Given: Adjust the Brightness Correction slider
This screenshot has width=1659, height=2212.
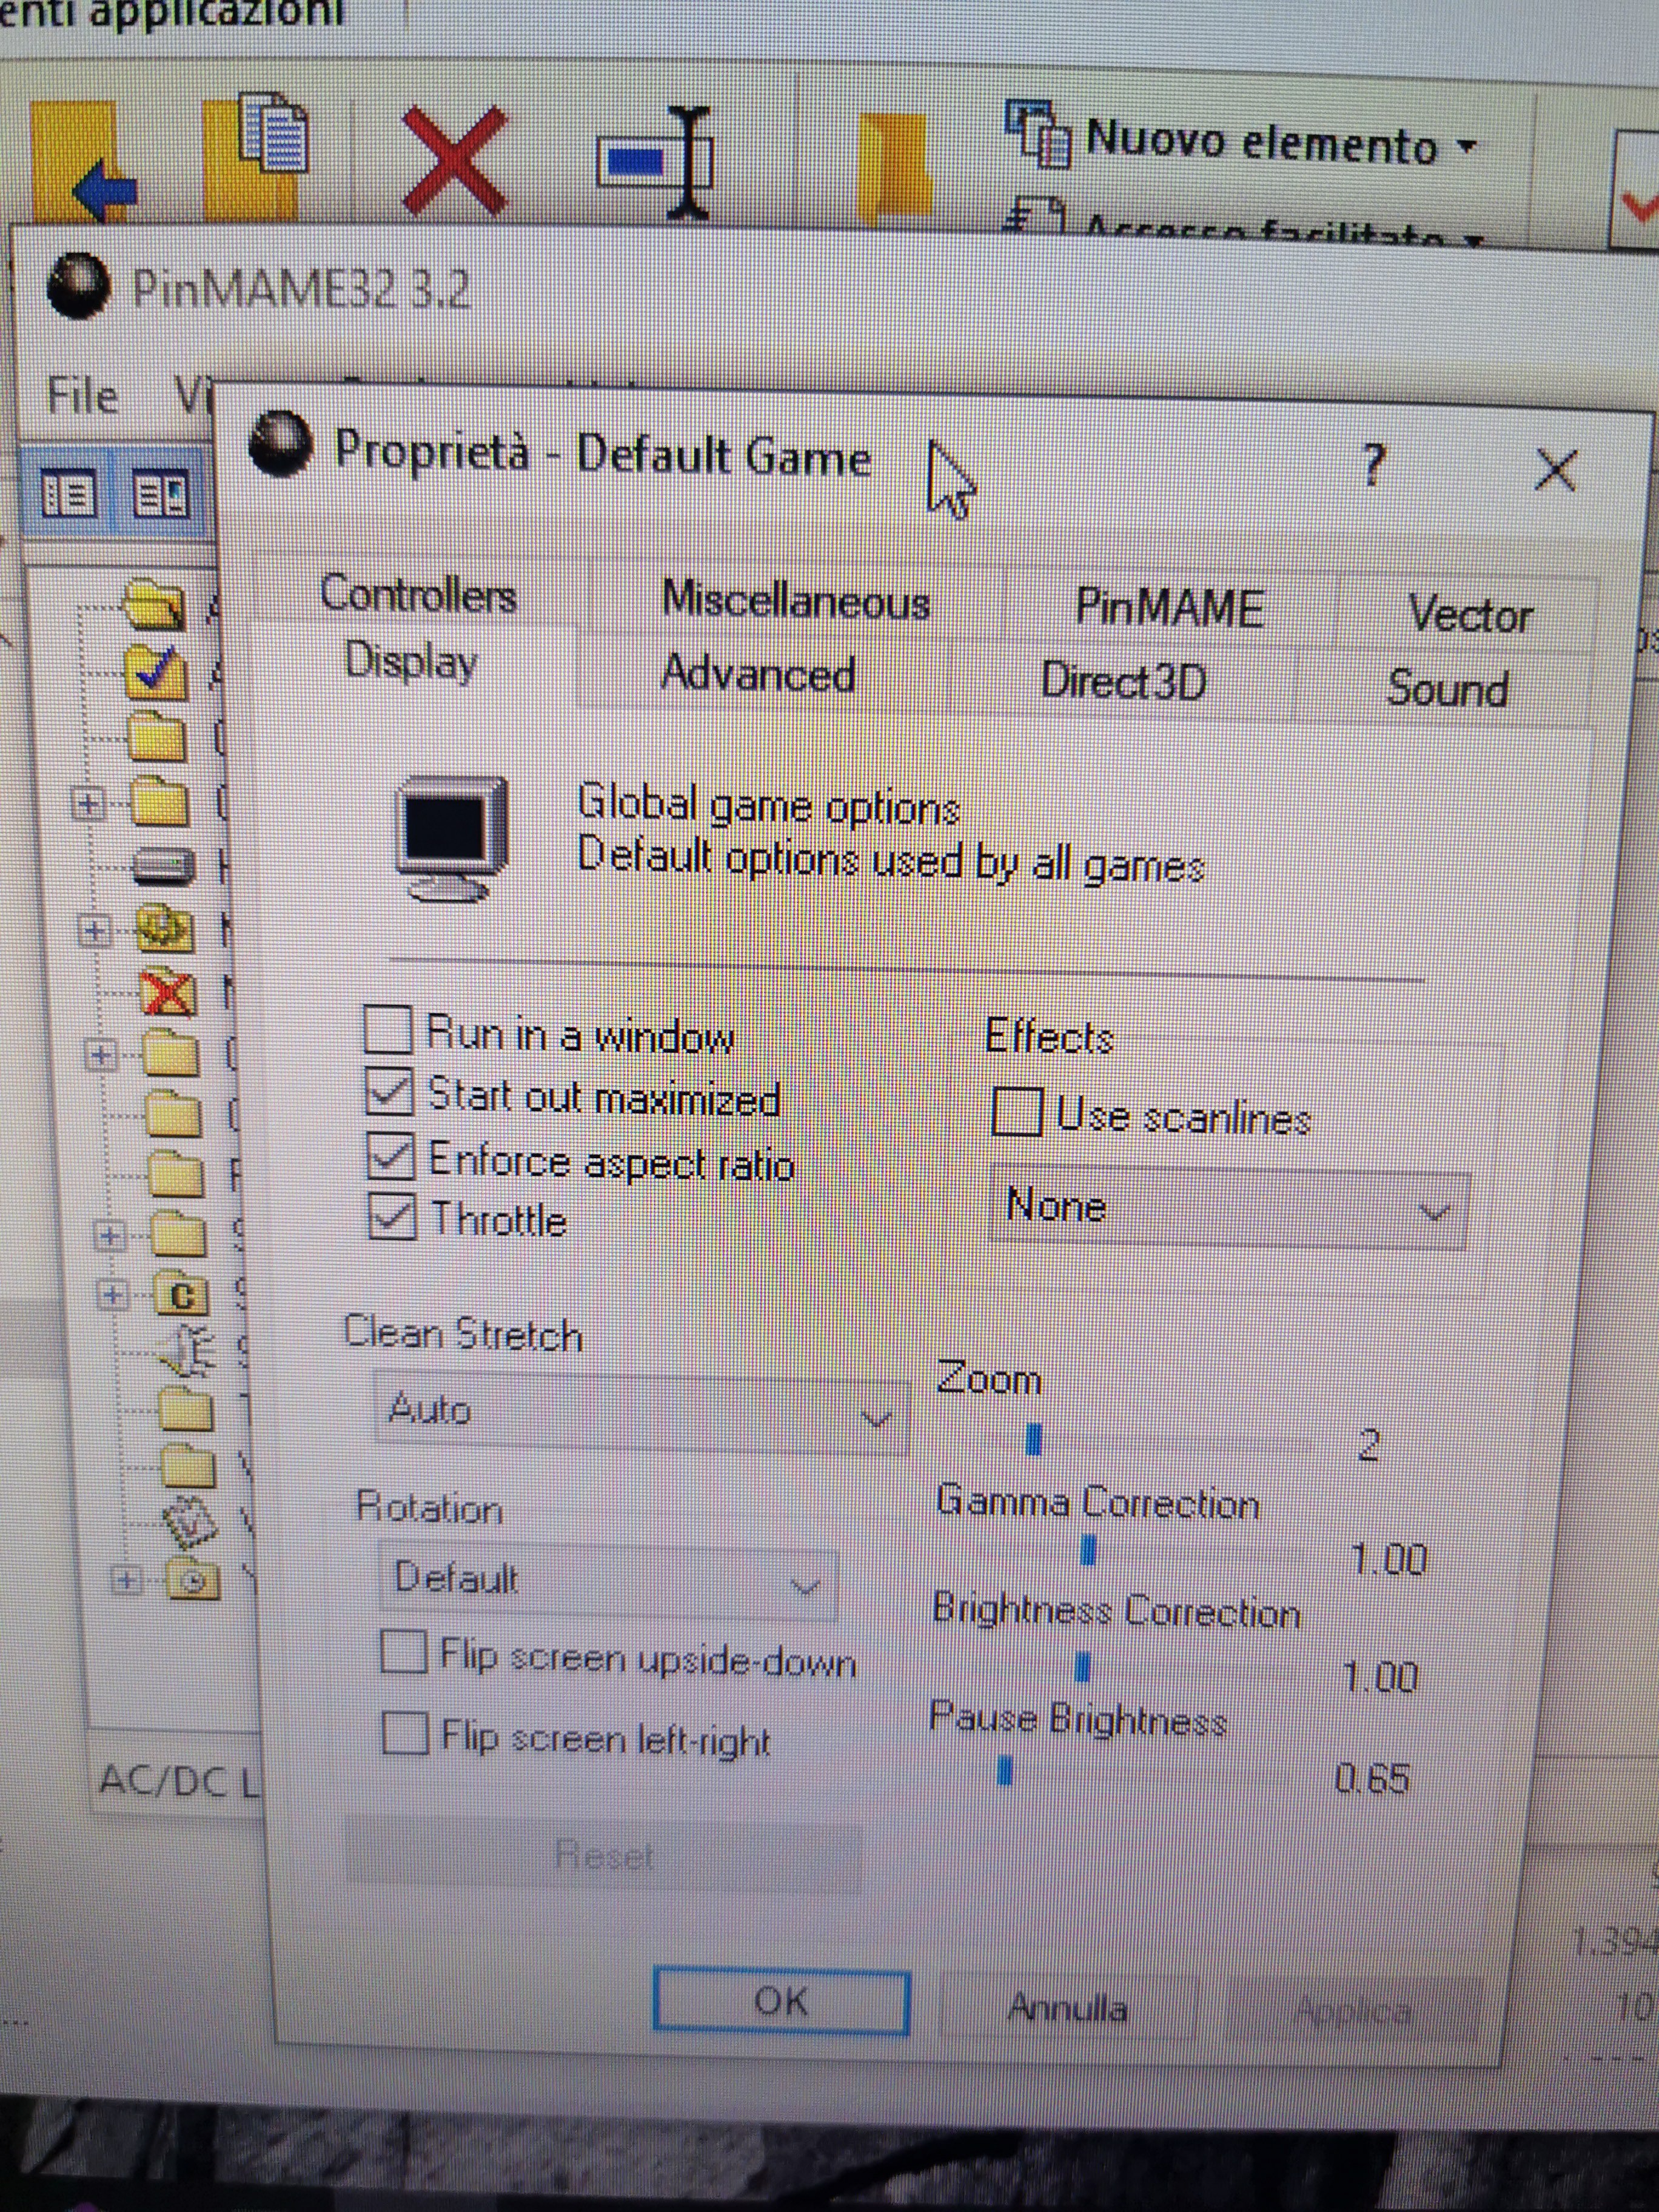Looking at the screenshot, I should pos(1082,1667).
